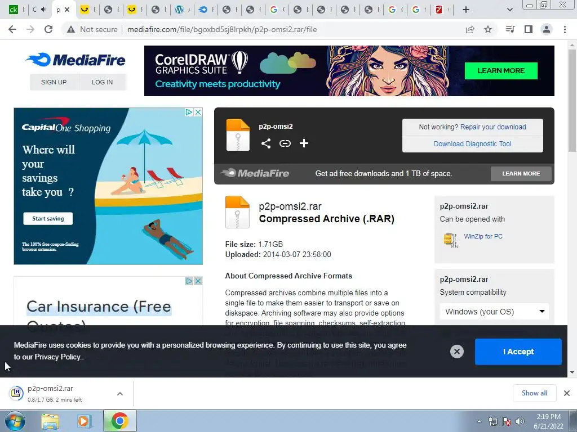Click the AdChoices icon on Capital One ad

[x=189, y=112]
